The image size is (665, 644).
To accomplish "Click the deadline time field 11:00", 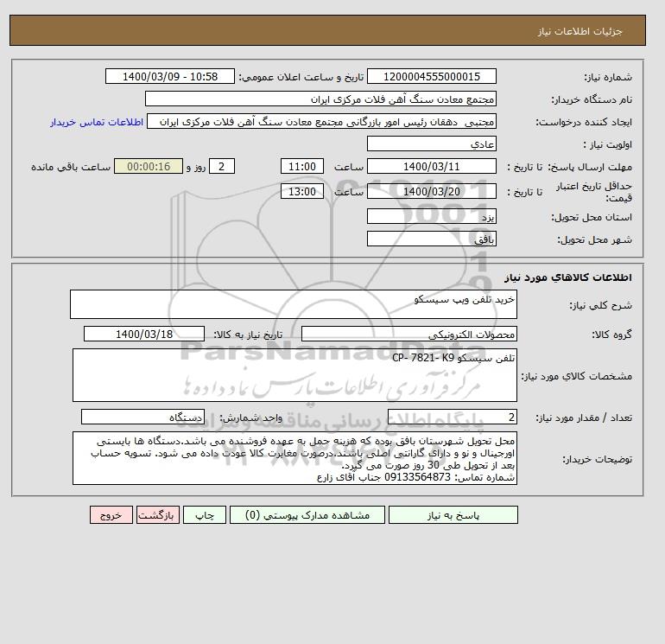I will 302,167.
